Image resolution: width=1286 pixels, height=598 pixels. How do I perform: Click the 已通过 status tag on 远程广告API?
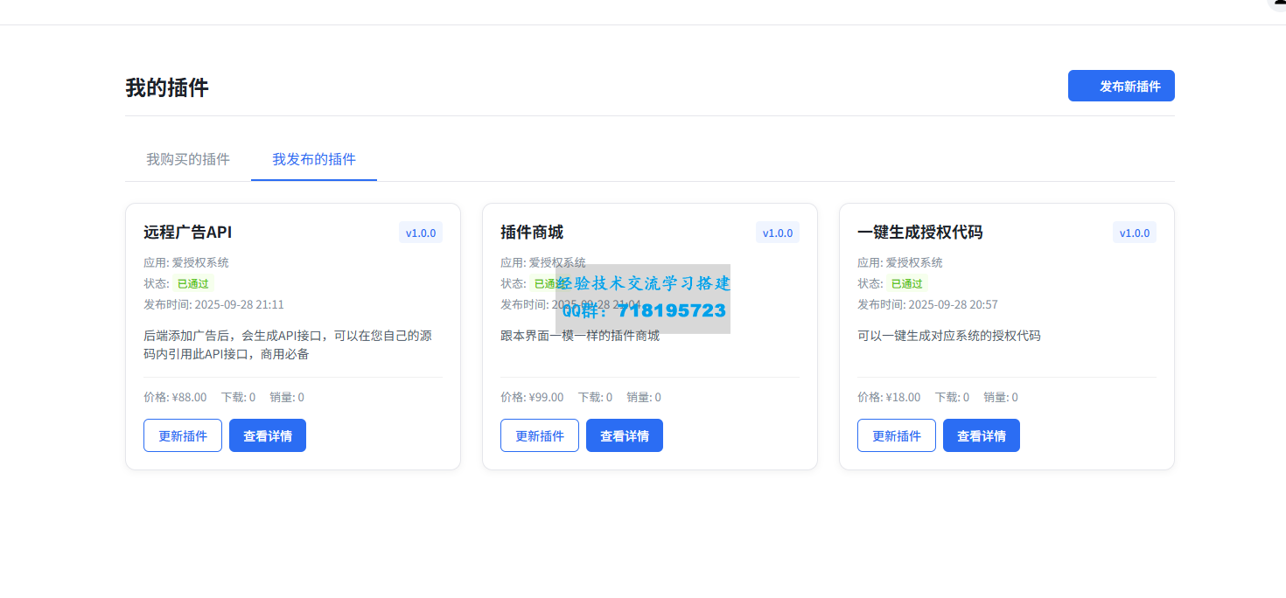(x=194, y=283)
